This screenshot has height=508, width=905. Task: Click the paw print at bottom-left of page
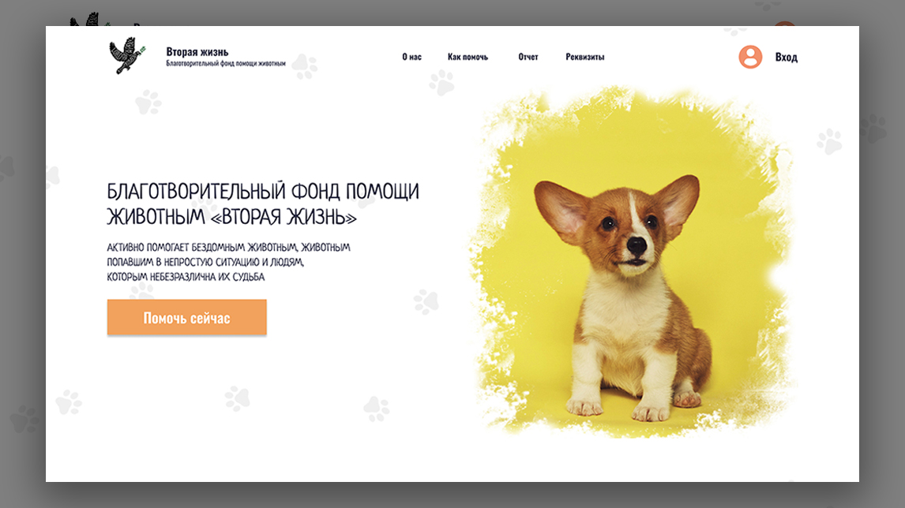click(69, 402)
